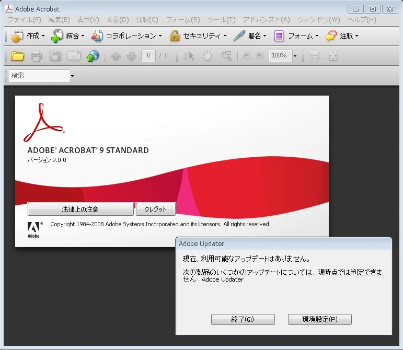The image size is (403, 350).
Task: Click the Combine (結合) files icon
Action: [57, 36]
